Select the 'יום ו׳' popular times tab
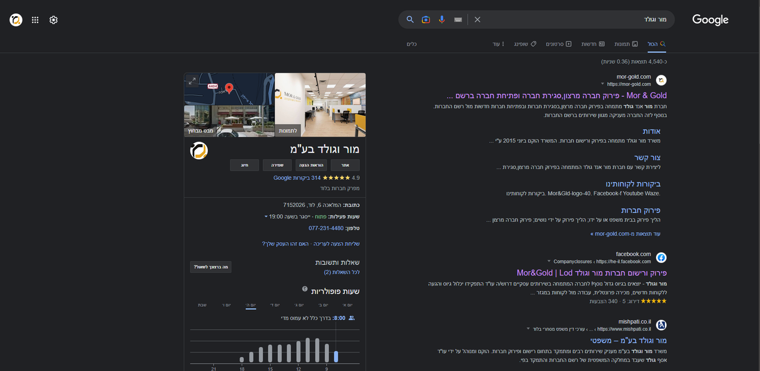The image size is (760, 371). click(x=227, y=305)
